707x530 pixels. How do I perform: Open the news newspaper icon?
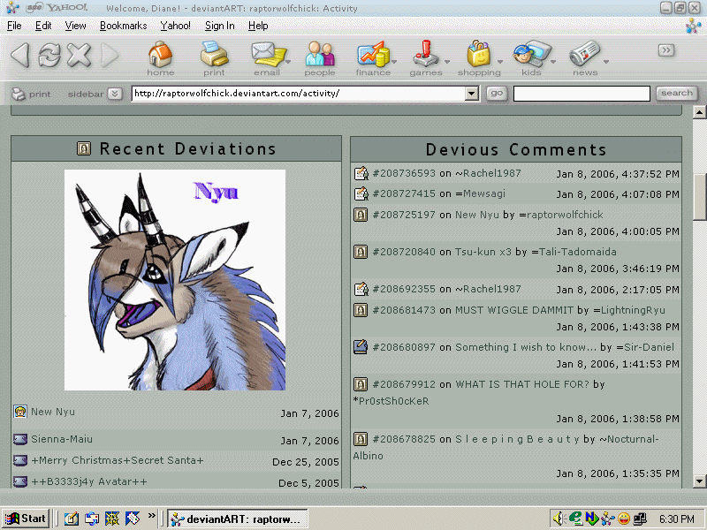click(x=585, y=58)
